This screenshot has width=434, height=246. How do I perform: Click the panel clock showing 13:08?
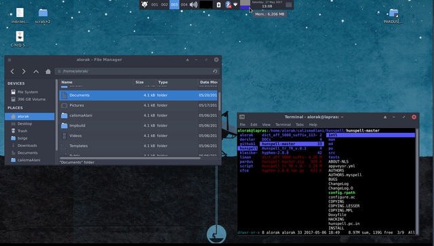pyautogui.click(x=267, y=5)
